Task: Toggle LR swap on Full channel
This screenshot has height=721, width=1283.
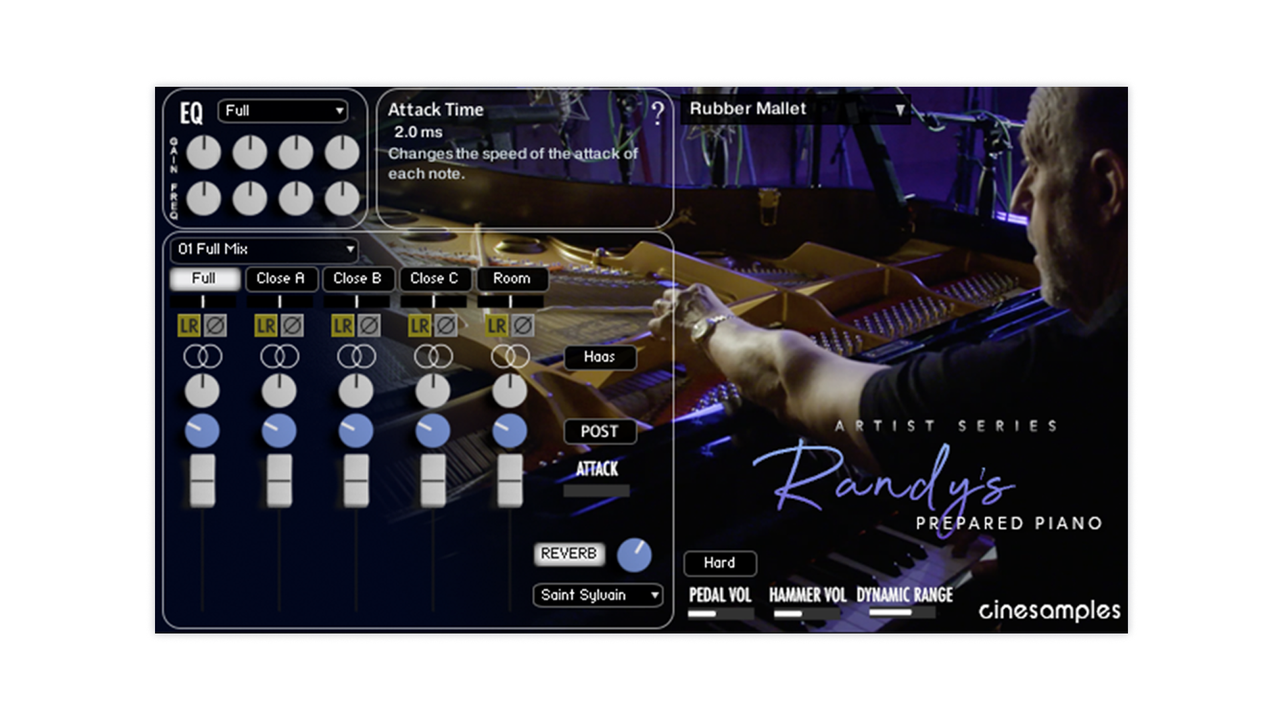Action: [x=189, y=326]
